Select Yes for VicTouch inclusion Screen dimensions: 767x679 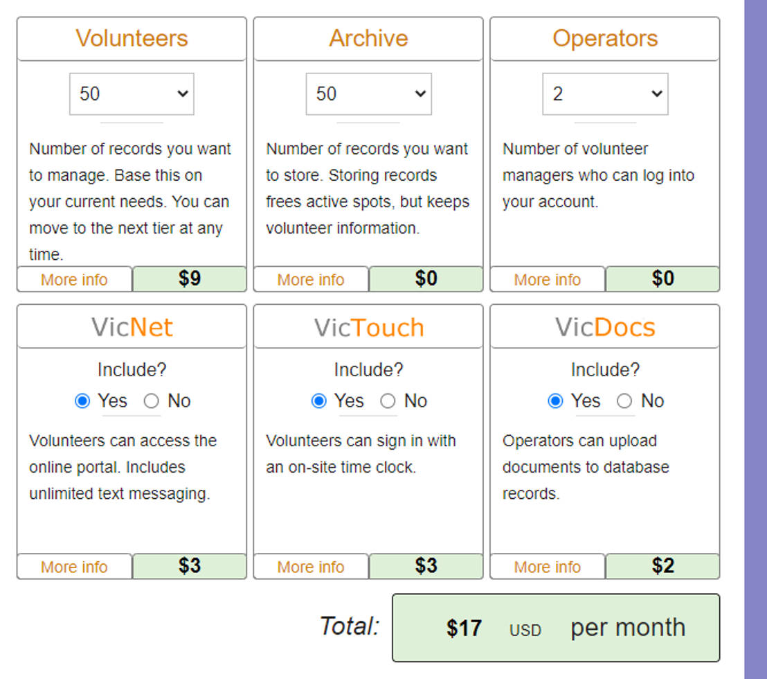click(319, 400)
